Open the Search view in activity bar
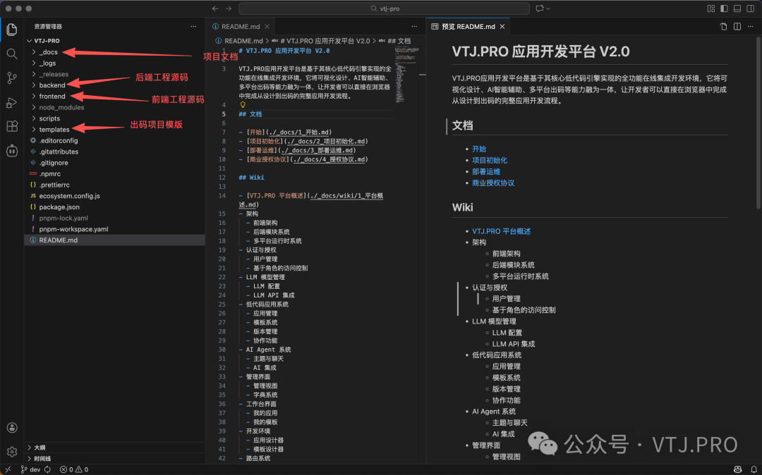 click(11, 53)
